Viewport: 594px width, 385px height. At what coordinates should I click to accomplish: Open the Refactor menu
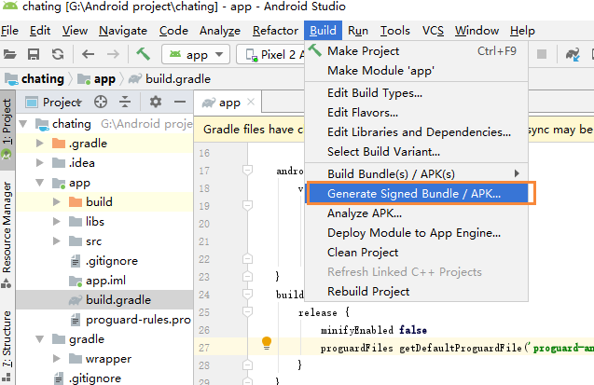tap(275, 30)
